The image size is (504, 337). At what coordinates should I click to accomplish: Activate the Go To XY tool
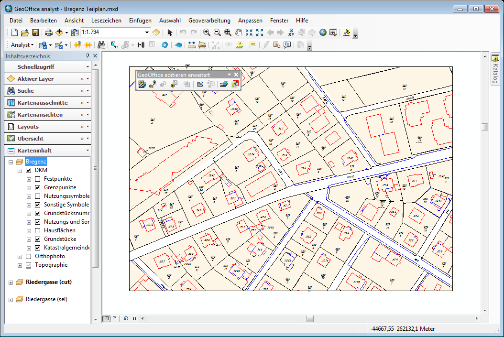click(291, 33)
